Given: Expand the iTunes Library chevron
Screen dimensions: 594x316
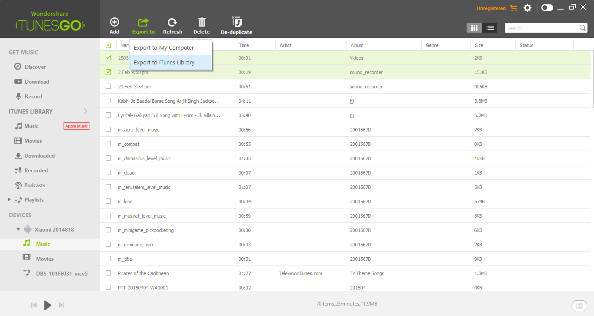Looking at the screenshot, I should (86, 111).
